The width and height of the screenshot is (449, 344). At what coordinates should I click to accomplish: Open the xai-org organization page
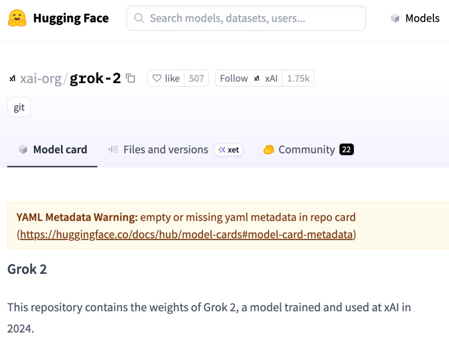pyautogui.click(x=40, y=79)
